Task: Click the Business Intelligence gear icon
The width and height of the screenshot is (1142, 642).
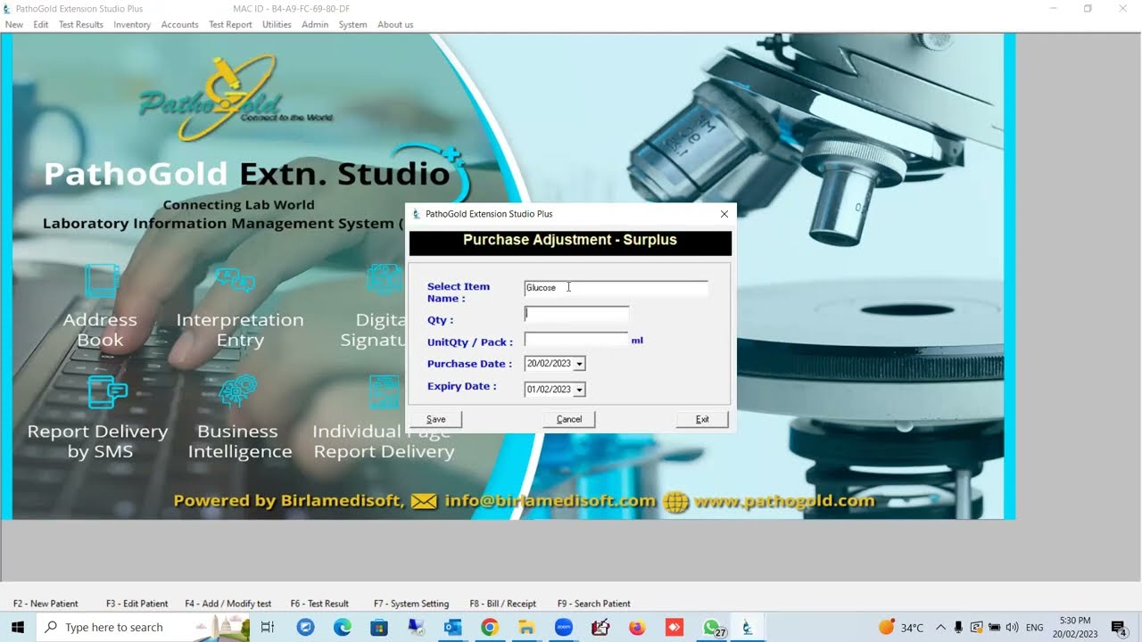Action: point(238,391)
